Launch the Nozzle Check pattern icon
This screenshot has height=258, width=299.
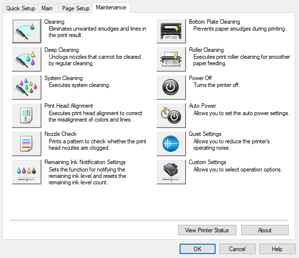[27, 144]
